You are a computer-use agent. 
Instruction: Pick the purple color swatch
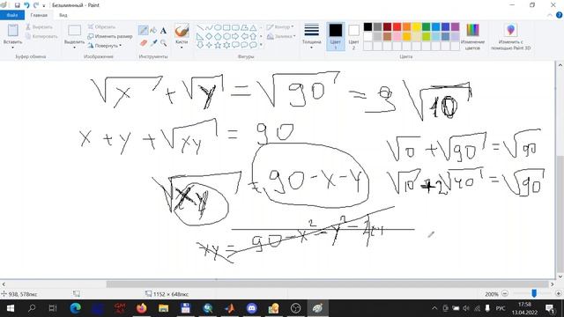point(455,27)
